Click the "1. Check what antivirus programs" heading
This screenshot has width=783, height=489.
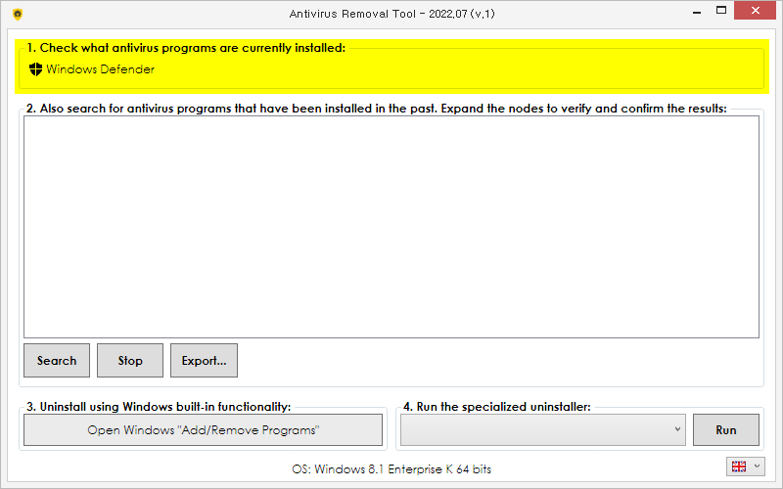[186, 48]
